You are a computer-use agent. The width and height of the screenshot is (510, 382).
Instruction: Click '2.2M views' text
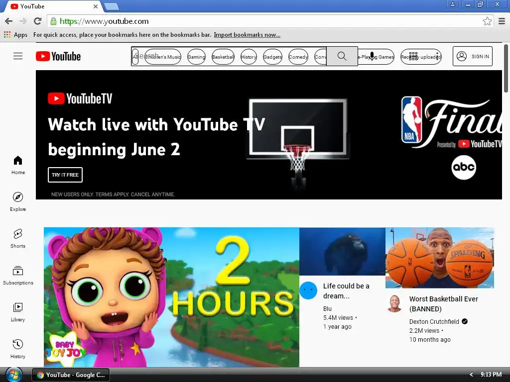424,331
